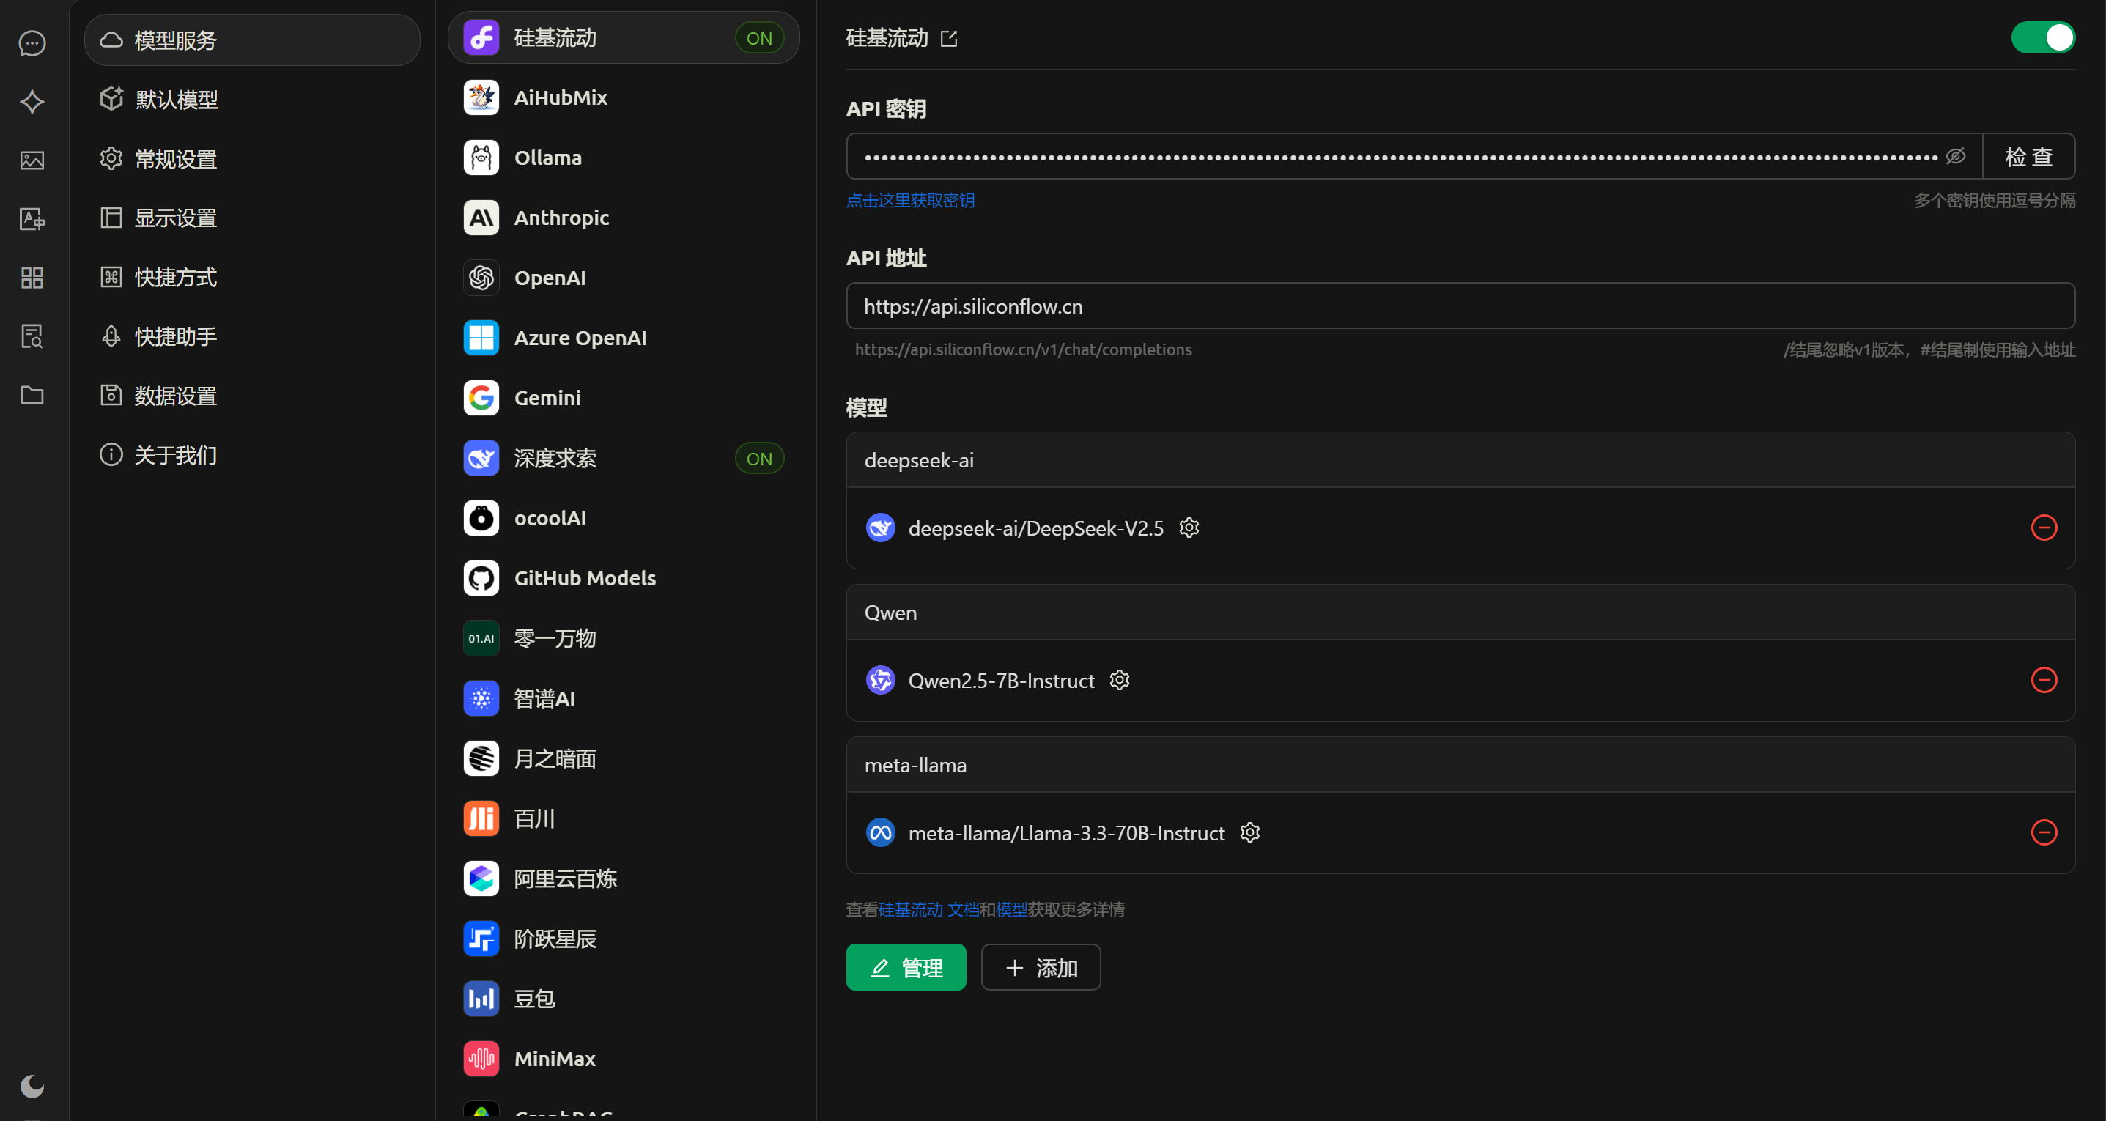Viewport: 2106px width, 1121px height.
Task: Select the 百川 provider
Action: point(624,818)
